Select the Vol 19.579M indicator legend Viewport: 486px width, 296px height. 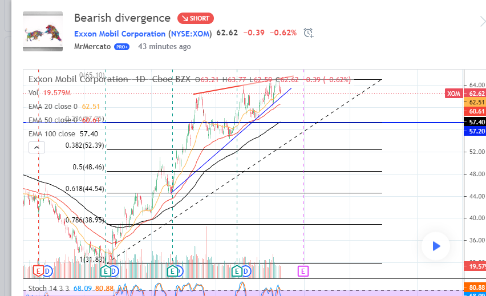click(x=50, y=92)
